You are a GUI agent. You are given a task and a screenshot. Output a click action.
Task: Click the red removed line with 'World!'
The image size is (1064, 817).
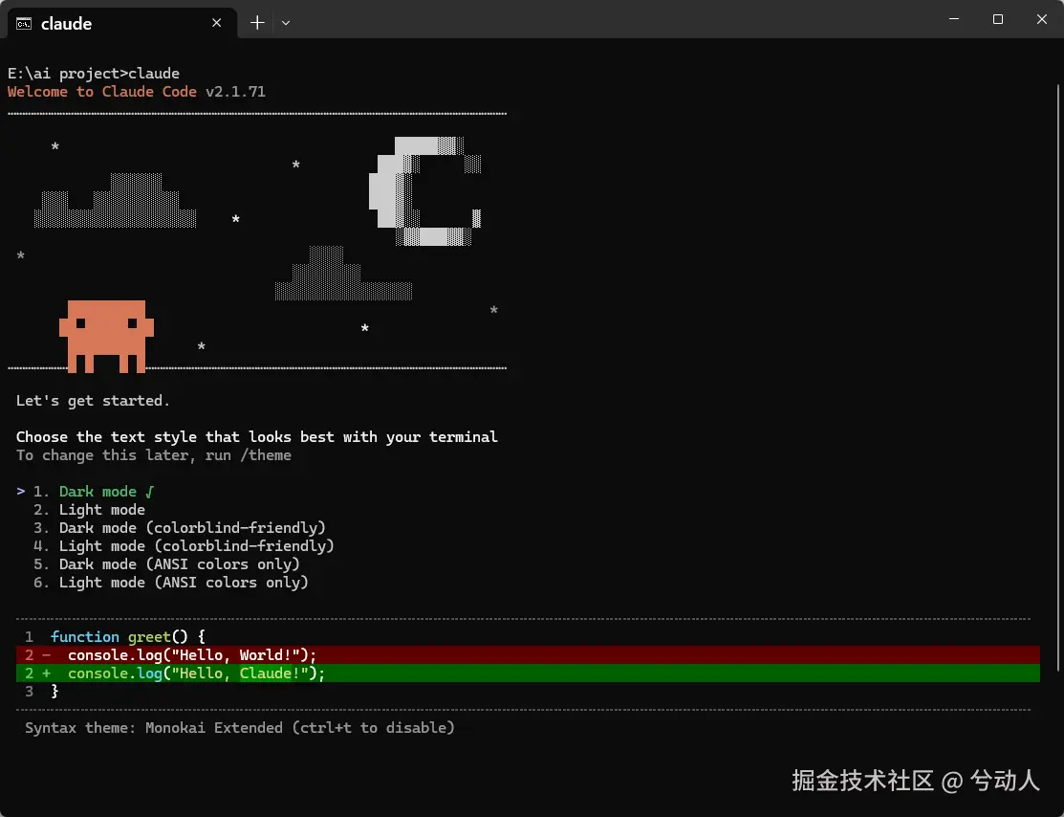pyautogui.click(x=528, y=654)
